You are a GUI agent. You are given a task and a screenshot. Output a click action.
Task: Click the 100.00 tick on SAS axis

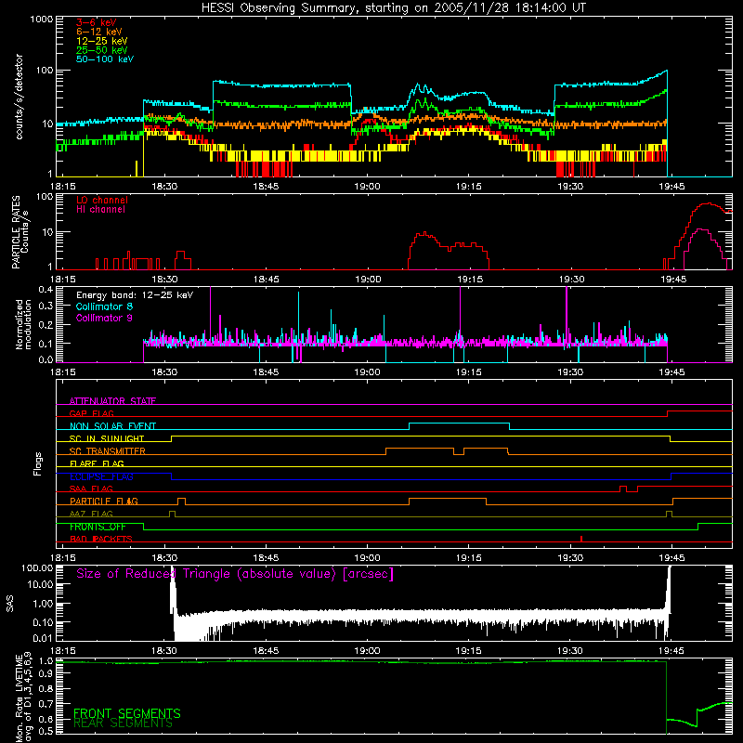[x=37, y=567]
